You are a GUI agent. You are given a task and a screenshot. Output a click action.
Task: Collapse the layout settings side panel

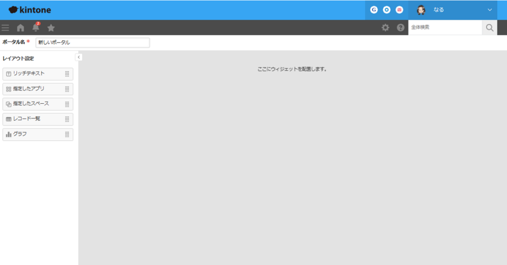(x=79, y=57)
